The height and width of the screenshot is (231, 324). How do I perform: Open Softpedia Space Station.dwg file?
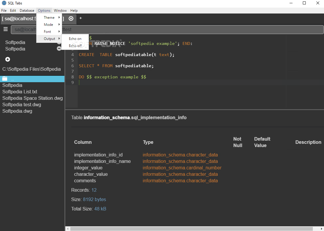(32, 98)
